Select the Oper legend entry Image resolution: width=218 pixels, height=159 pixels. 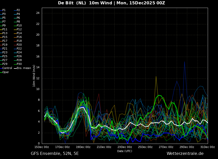(5, 72)
